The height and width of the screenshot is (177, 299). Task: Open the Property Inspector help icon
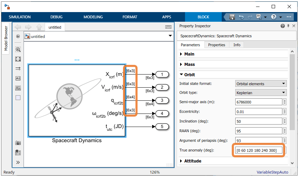pos(283,26)
